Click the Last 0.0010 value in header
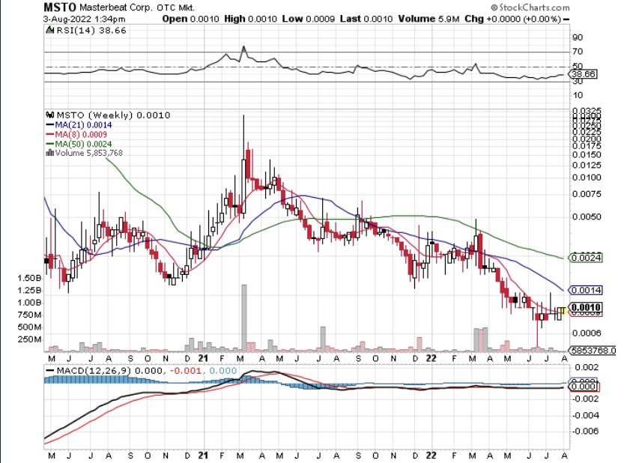642x463 pixels. (366, 19)
